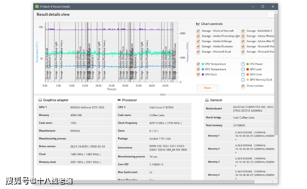Click the splitter handle below the chart
Viewport: 307px width, 189px height.
(163, 95)
